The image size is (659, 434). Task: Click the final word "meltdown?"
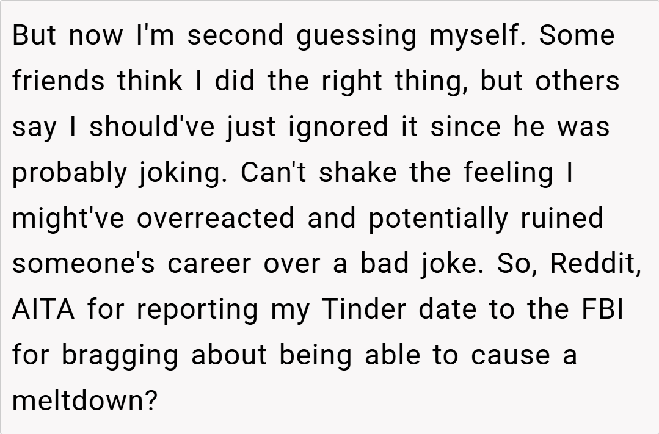tap(84, 400)
